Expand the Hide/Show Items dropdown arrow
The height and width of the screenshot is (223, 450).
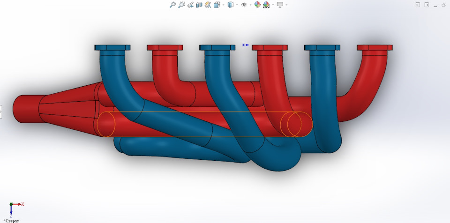point(250,5)
